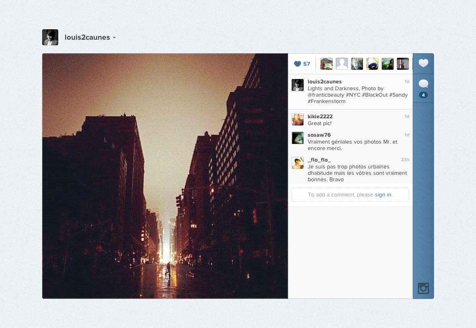Like the photo with the sidebar heart icon

pos(423,63)
